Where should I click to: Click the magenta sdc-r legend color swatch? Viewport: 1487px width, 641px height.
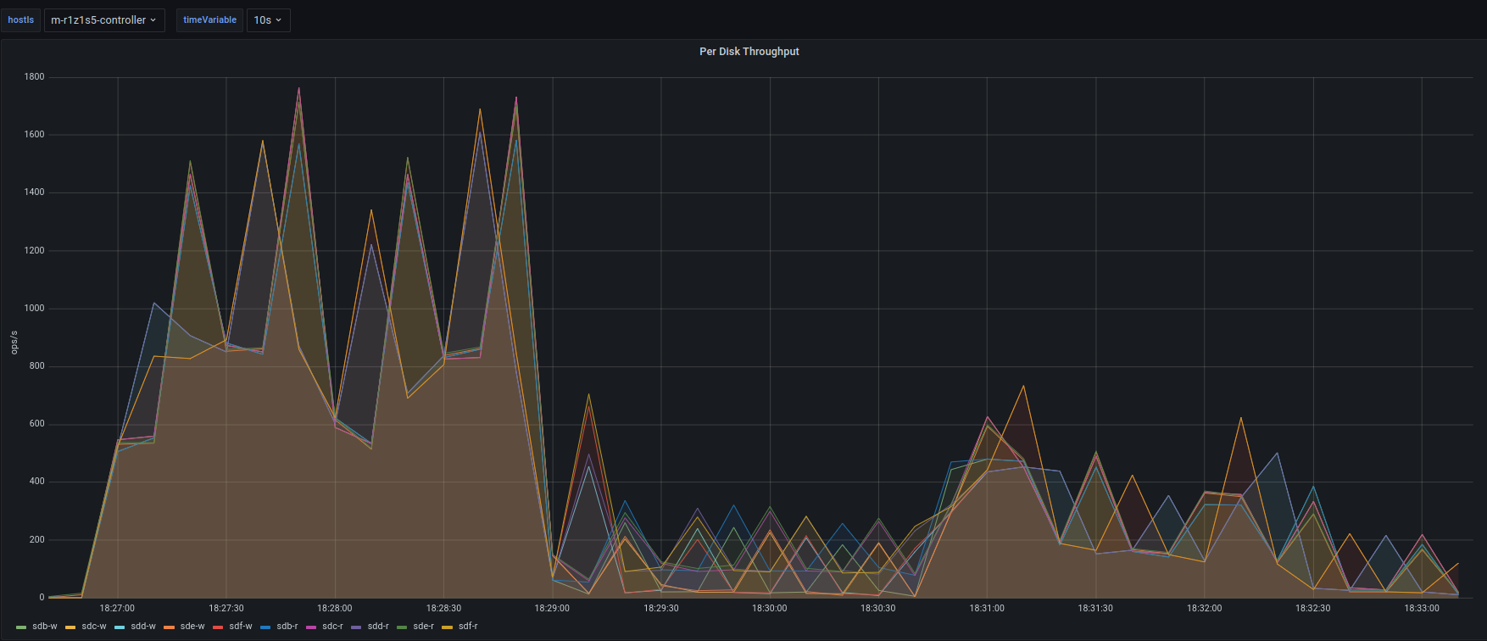[311, 627]
